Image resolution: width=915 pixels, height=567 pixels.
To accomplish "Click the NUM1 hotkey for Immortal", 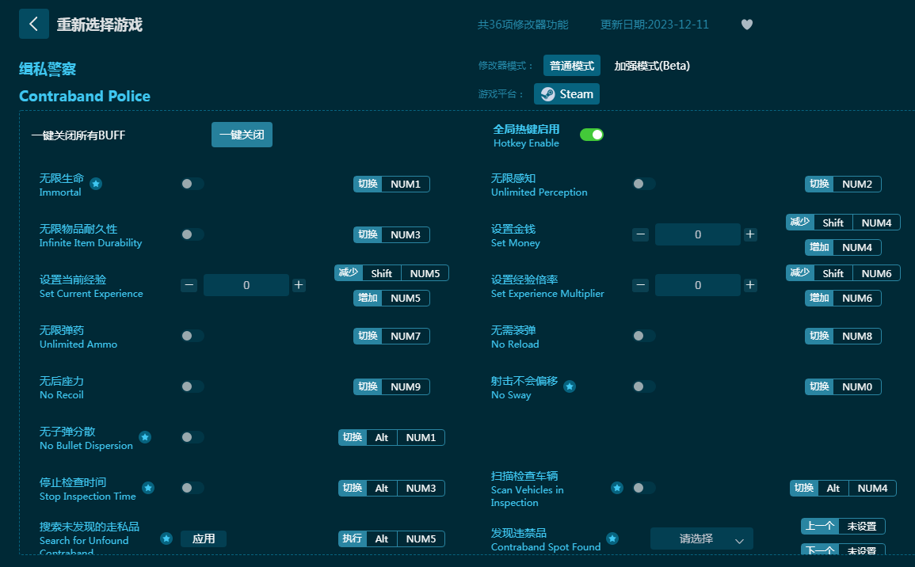I will 391,185.
